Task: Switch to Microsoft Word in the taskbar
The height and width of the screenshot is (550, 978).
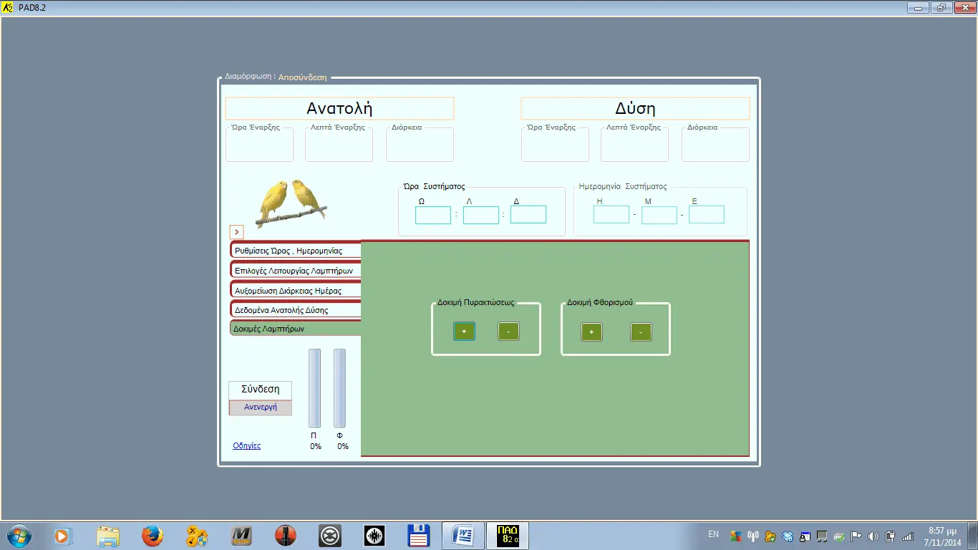Action: point(463,536)
